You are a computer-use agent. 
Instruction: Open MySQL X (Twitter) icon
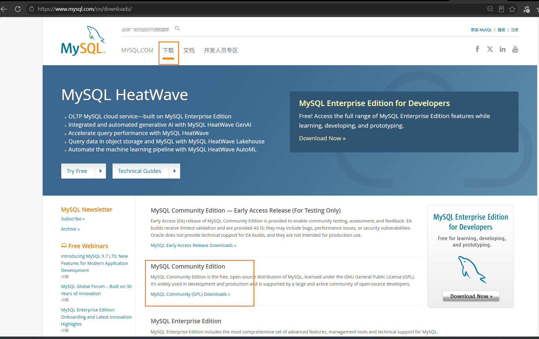(490, 49)
